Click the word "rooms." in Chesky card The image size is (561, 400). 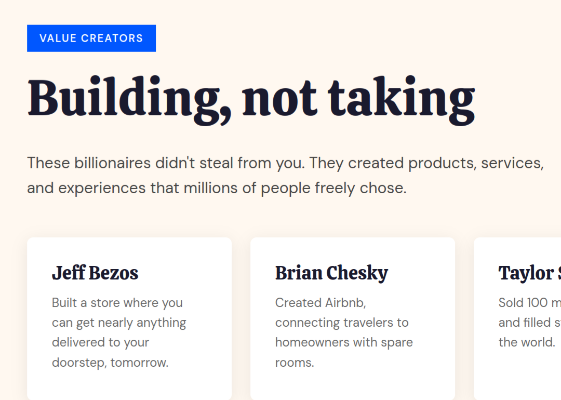pos(295,362)
